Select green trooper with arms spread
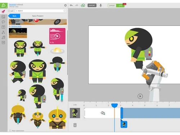 [x=37, y=48]
